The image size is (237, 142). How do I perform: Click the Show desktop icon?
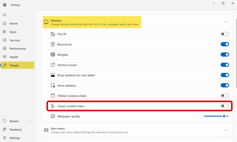pos(53,86)
